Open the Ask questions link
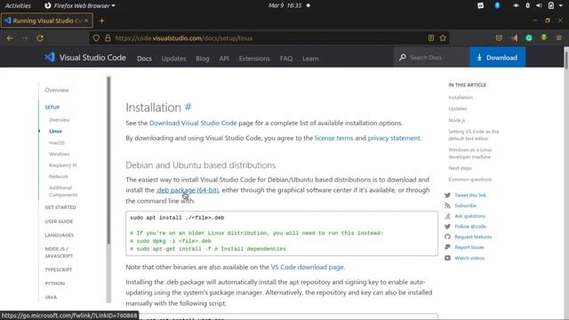The image size is (569, 320). pyautogui.click(x=470, y=216)
